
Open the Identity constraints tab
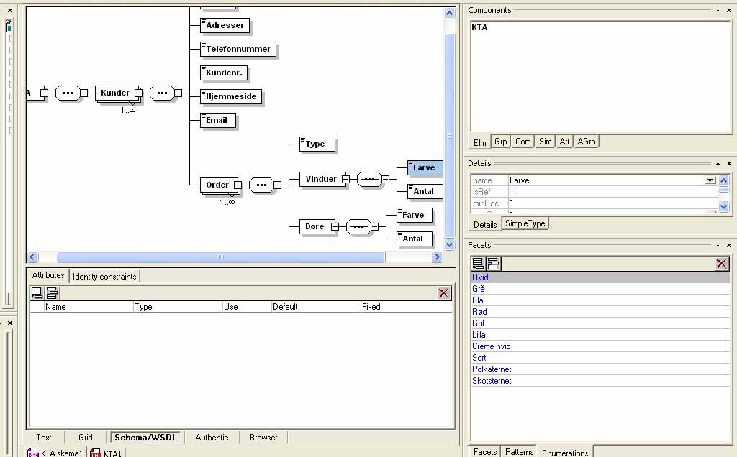pos(104,277)
